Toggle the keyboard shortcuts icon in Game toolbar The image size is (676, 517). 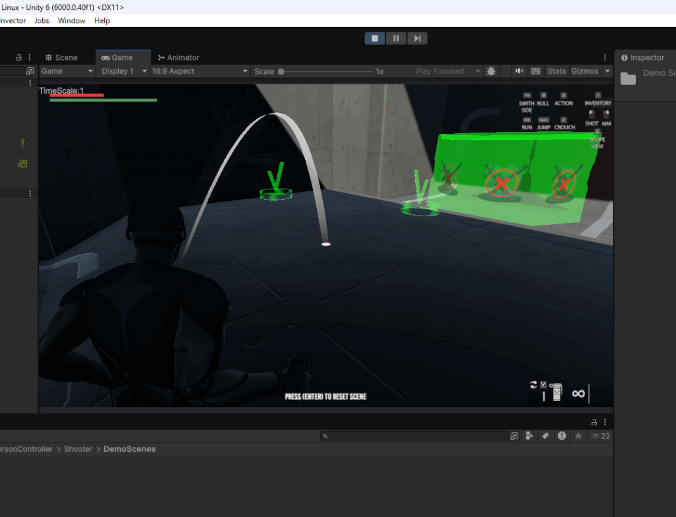coord(535,71)
